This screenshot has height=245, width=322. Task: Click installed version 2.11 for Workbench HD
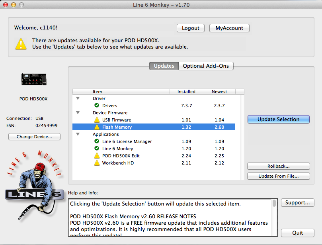(x=186, y=163)
